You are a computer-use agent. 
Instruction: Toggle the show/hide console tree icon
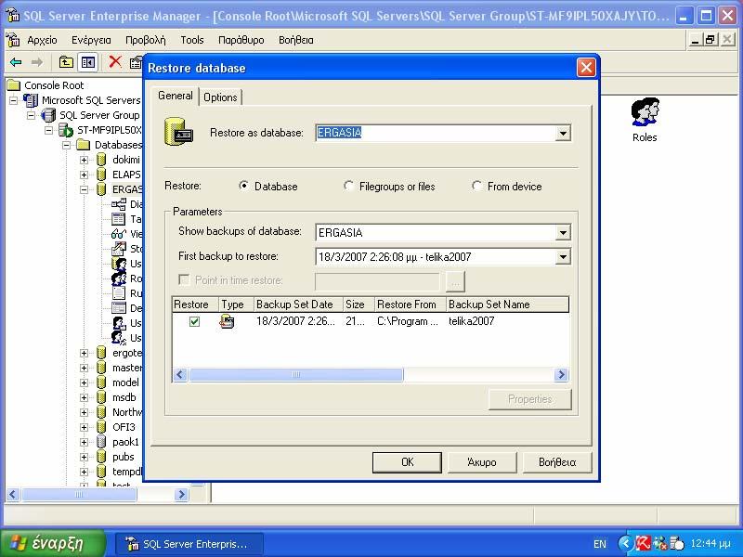(x=88, y=62)
